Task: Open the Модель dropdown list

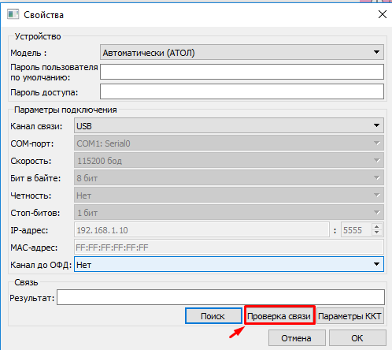Action: click(x=242, y=52)
